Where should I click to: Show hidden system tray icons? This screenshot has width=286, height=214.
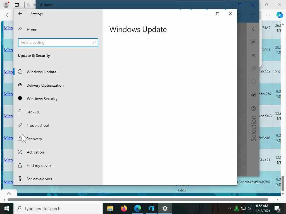pos(230,208)
